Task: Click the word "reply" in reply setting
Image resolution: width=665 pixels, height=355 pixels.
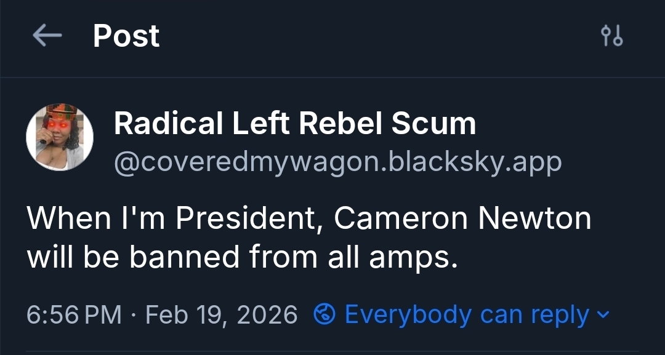Action: [559, 315]
